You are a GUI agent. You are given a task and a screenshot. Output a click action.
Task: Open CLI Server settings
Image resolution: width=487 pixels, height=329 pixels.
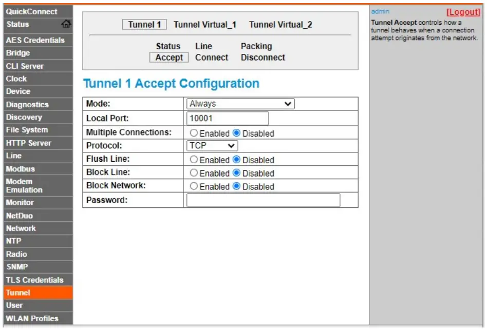tap(38, 66)
